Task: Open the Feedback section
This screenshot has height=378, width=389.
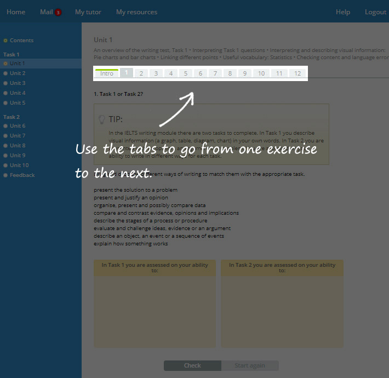Action: (22, 175)
